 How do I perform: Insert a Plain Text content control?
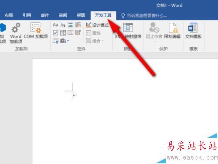pos(63,25)
